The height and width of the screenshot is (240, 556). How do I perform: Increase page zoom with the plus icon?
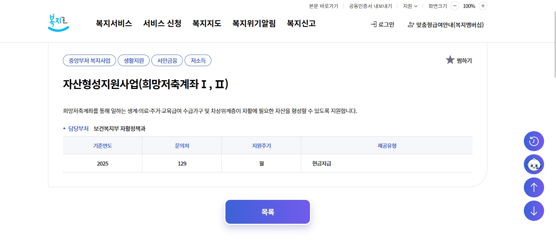tap(483, 6)
